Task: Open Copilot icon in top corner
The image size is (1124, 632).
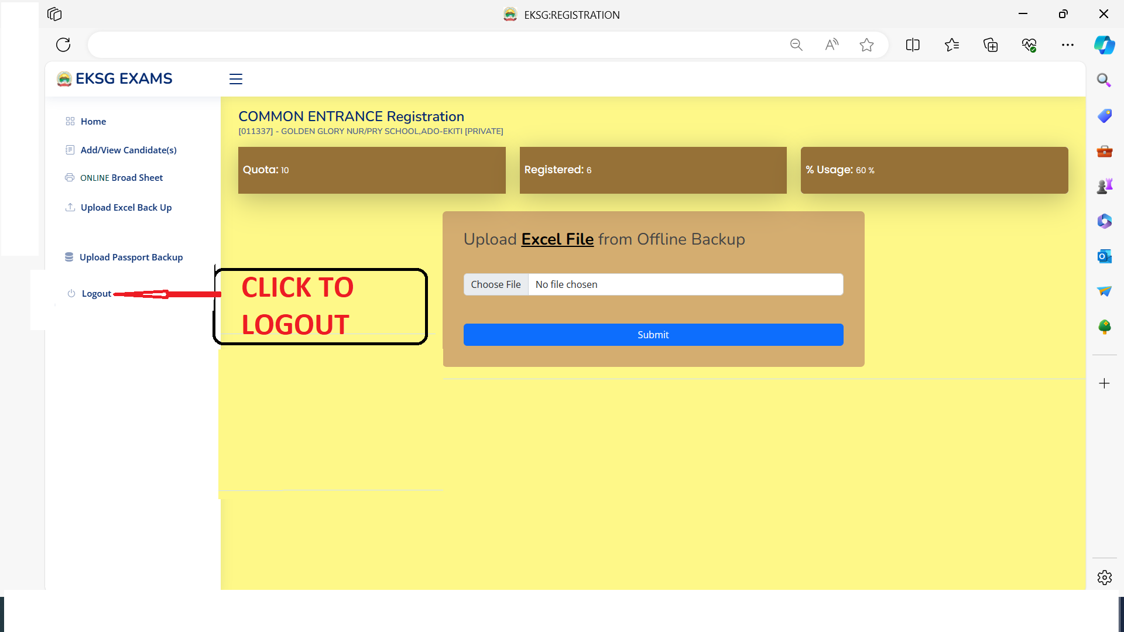Action: 1104,44
